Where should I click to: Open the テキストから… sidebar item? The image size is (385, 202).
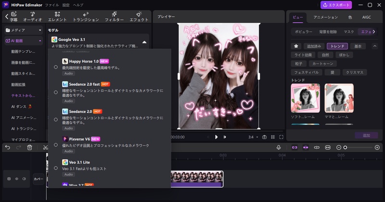[x=23, y=96]
